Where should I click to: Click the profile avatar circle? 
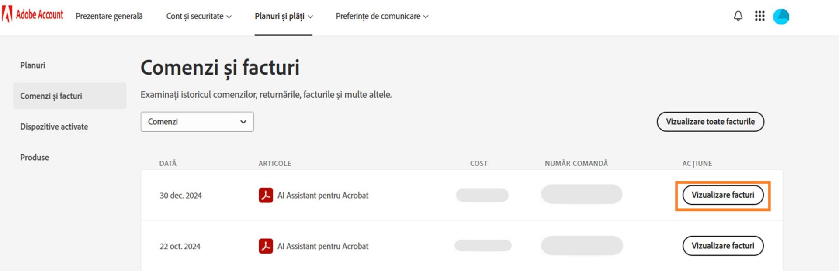(781, 17)
